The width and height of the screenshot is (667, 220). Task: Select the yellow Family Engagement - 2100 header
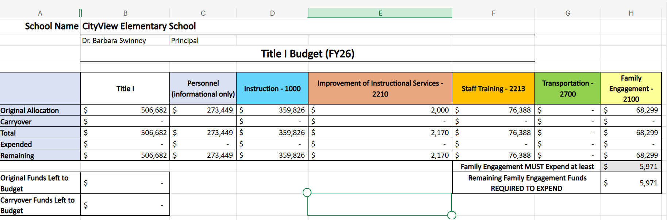[631, 89]
